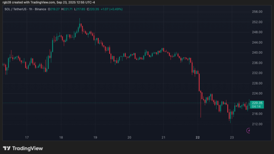274x154 pixels.
Task: Click the Binance exchange label
Action: tap(40, 9)
